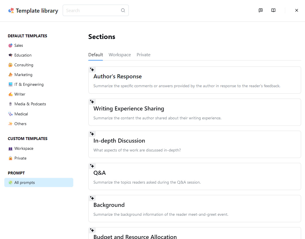Image resolution: width=305 pixels, height=239 pixels.
Task: Click the DEFAULT TEMPLATES header
Action: pos(27,36)
